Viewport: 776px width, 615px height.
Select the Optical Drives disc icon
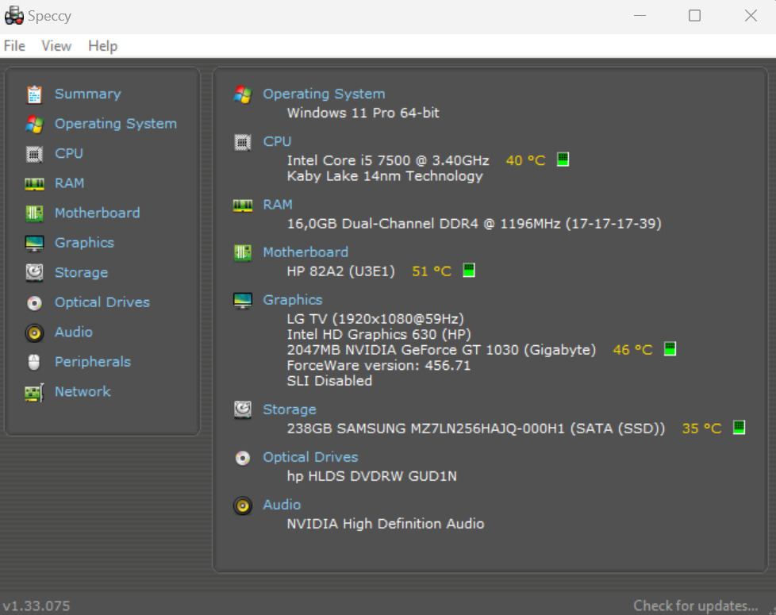[34, 302]
